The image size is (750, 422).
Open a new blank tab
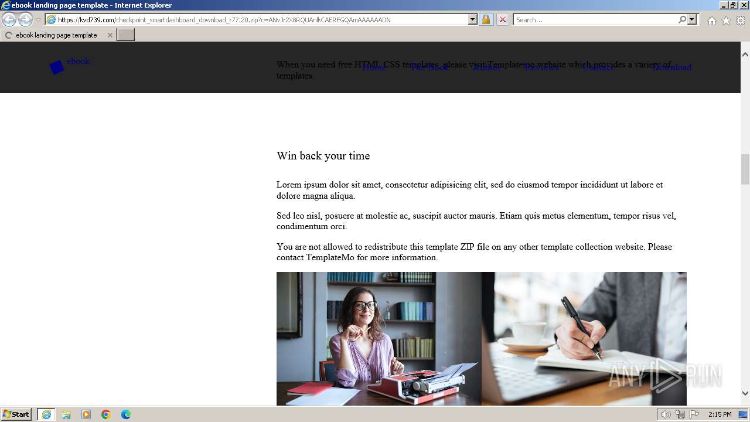pos(126,35)
